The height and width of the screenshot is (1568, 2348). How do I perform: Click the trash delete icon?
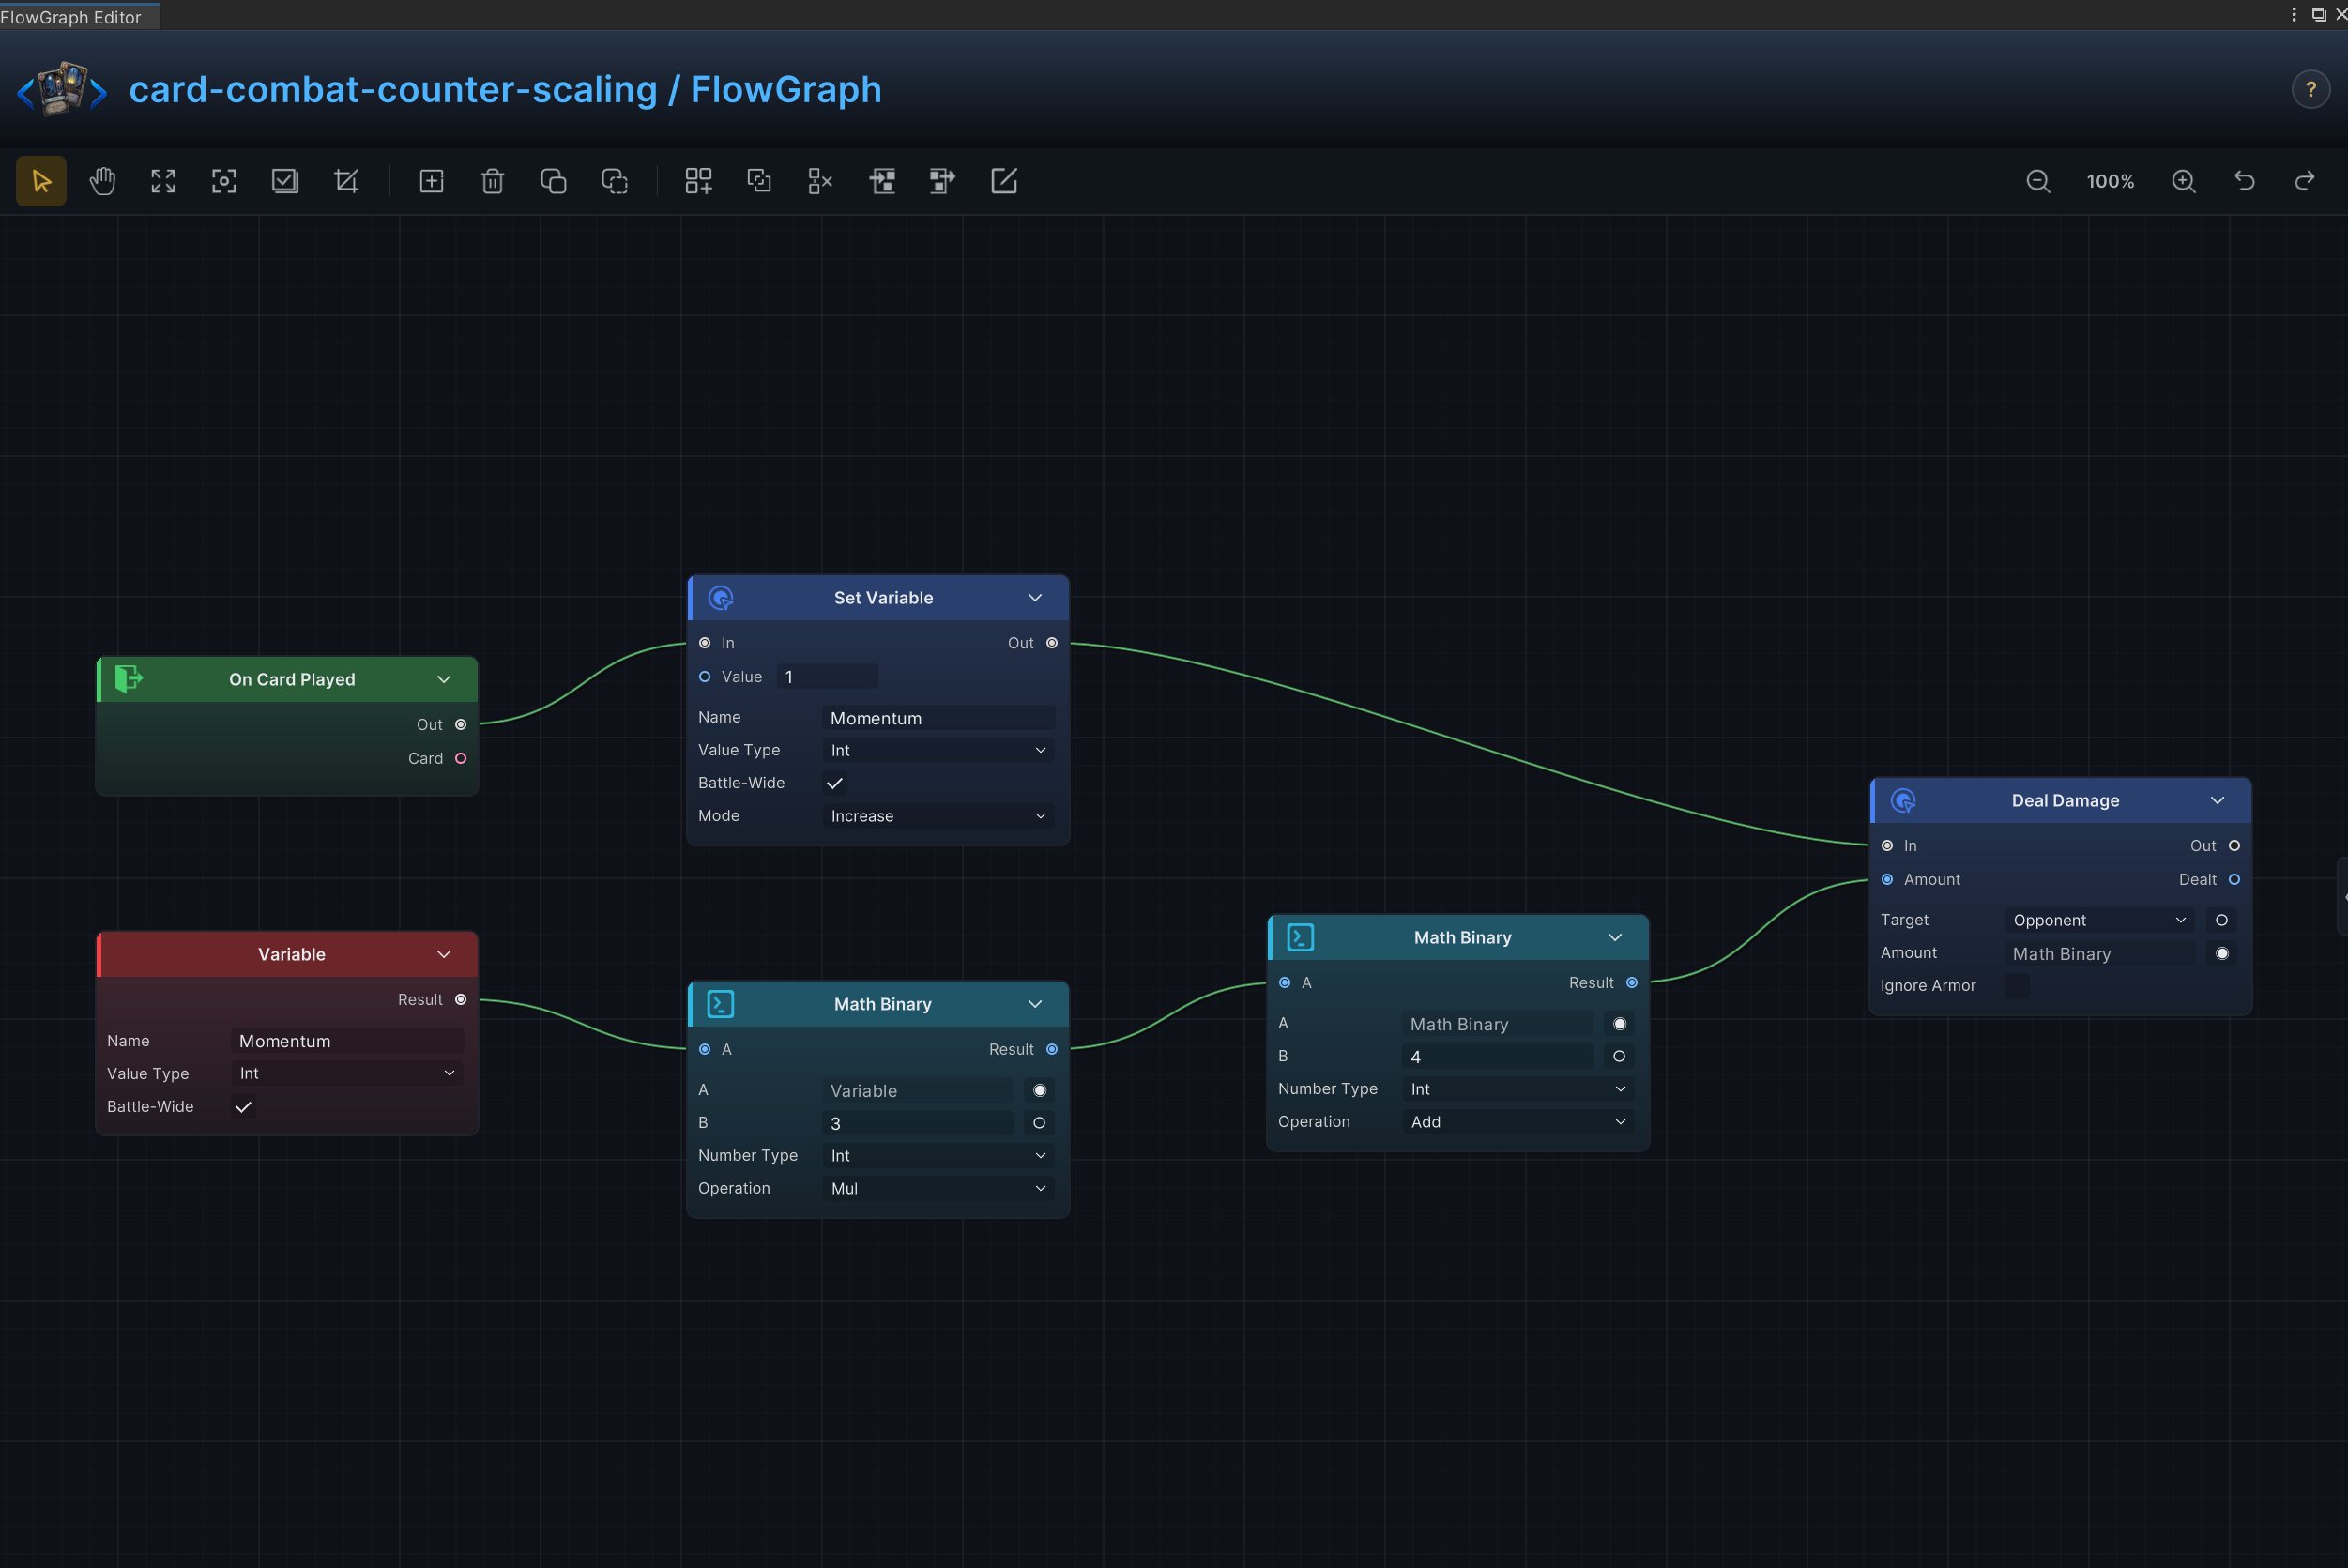tap(492, 181)
